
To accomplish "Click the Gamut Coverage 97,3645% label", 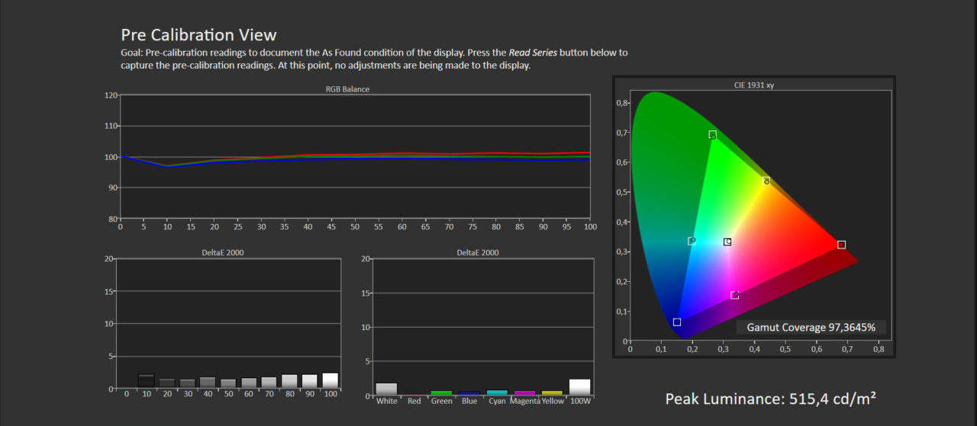I will pos(811,328).
